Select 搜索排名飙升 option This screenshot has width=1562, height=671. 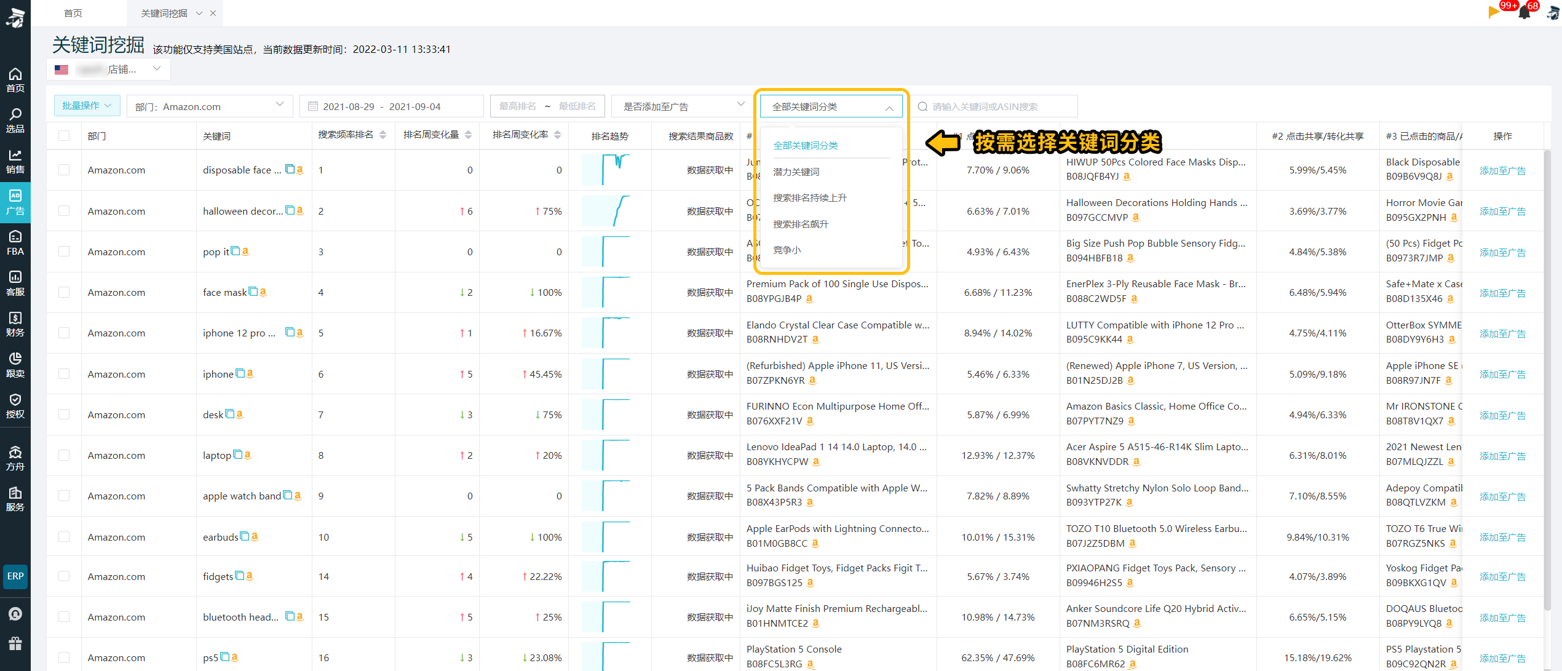click(x=801, y=224)
